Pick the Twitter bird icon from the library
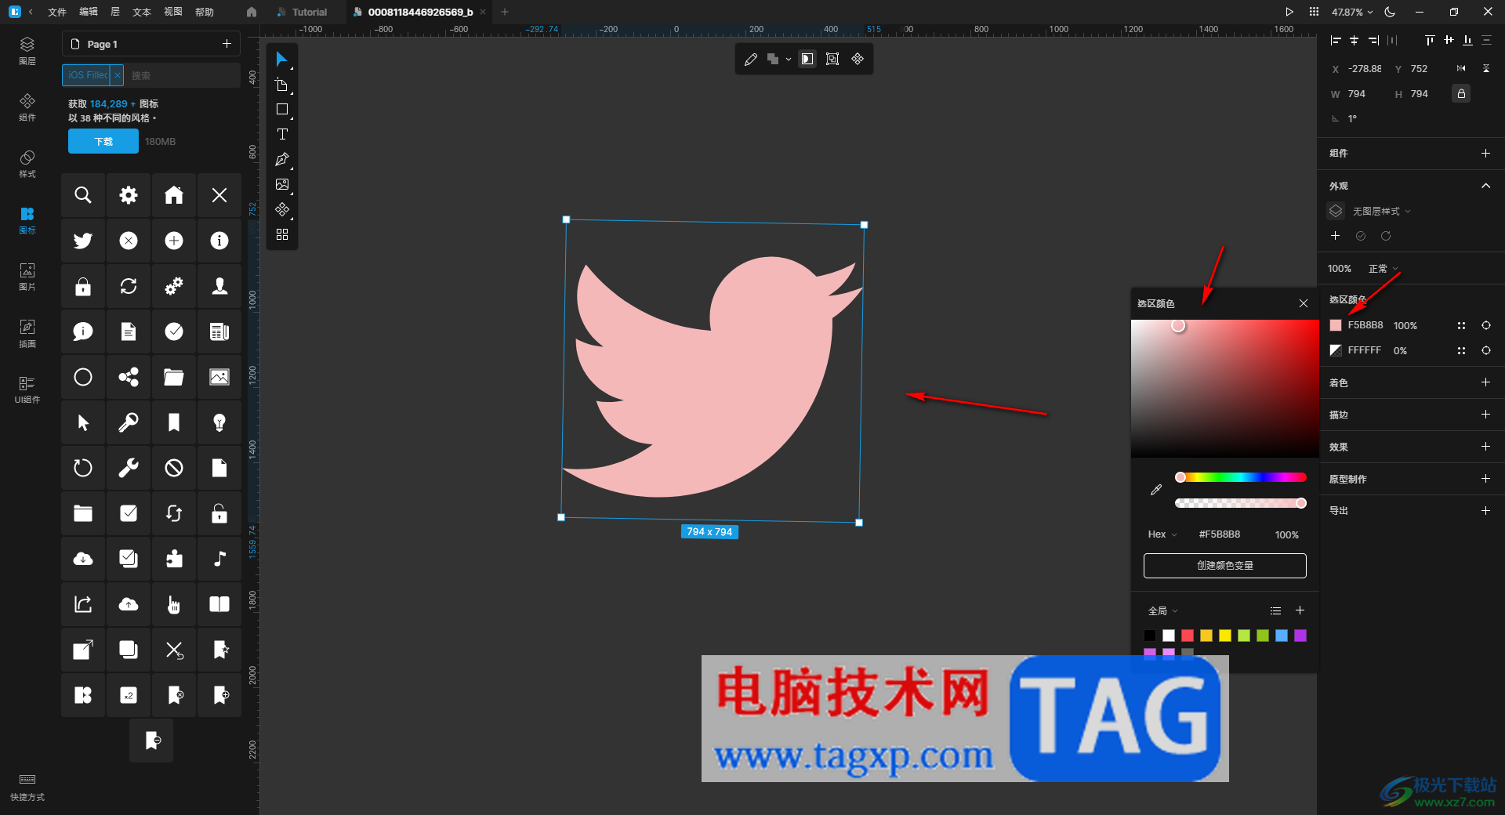The height and width of the screenshot is (815, 1505). click(x=83, y=241)
